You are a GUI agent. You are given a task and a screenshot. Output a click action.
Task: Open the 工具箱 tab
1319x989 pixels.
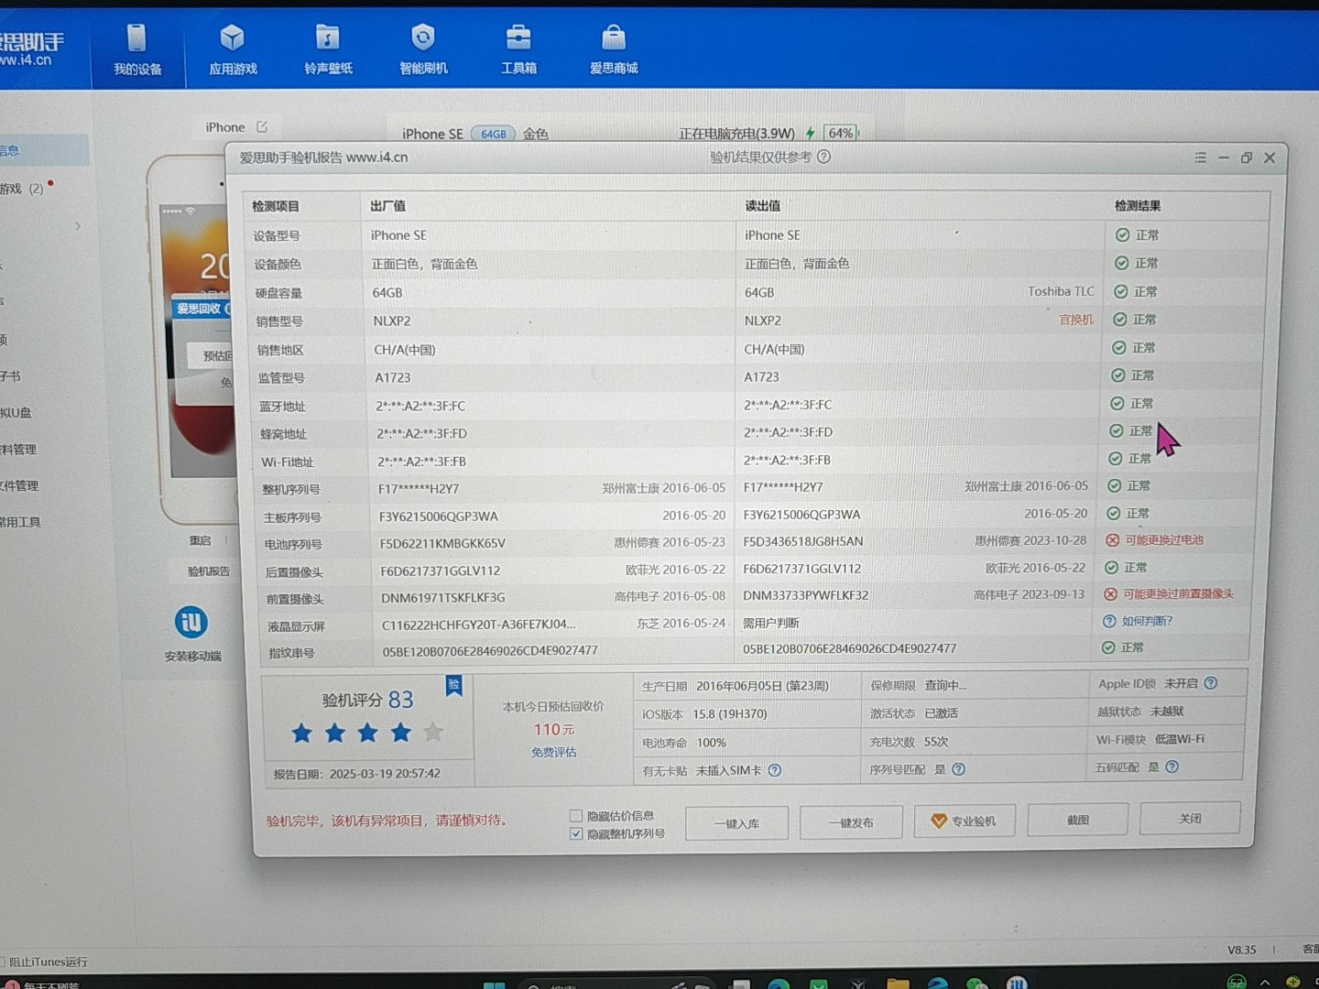coord(518,50)
